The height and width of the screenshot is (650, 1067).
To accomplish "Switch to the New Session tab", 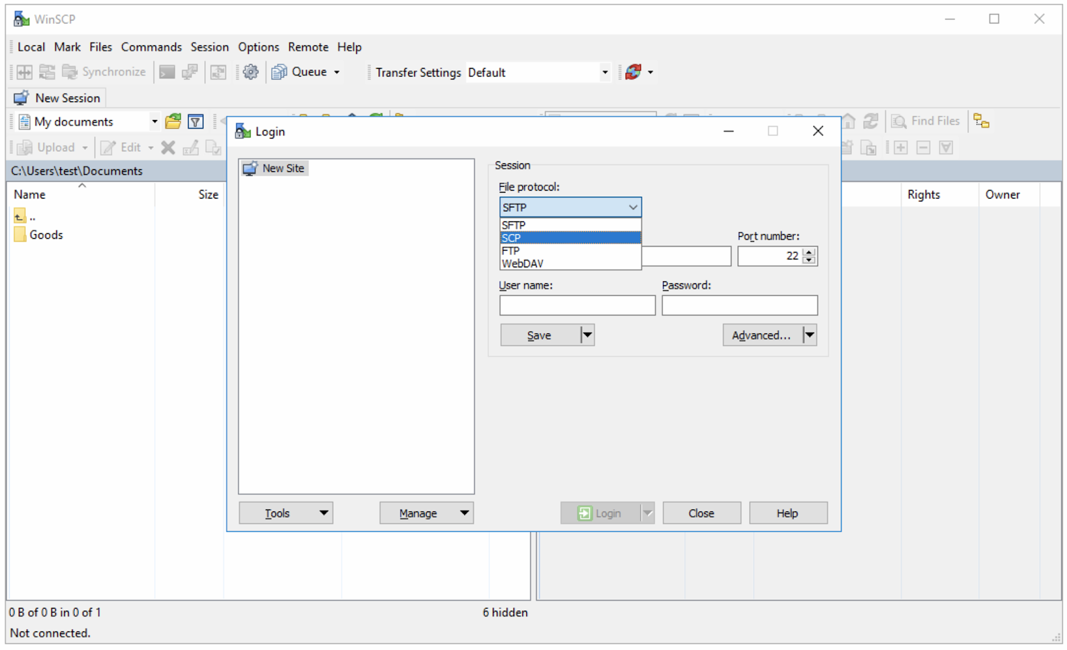I will pyautogui.click(x=57, y=98).
